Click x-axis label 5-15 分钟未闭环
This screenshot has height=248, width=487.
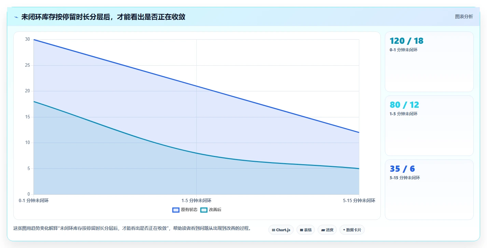(359, 201)
